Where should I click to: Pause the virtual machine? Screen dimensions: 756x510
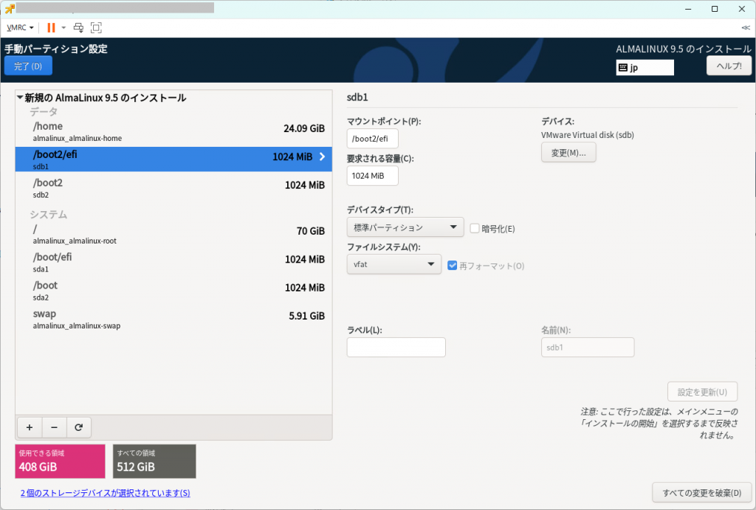51,27
